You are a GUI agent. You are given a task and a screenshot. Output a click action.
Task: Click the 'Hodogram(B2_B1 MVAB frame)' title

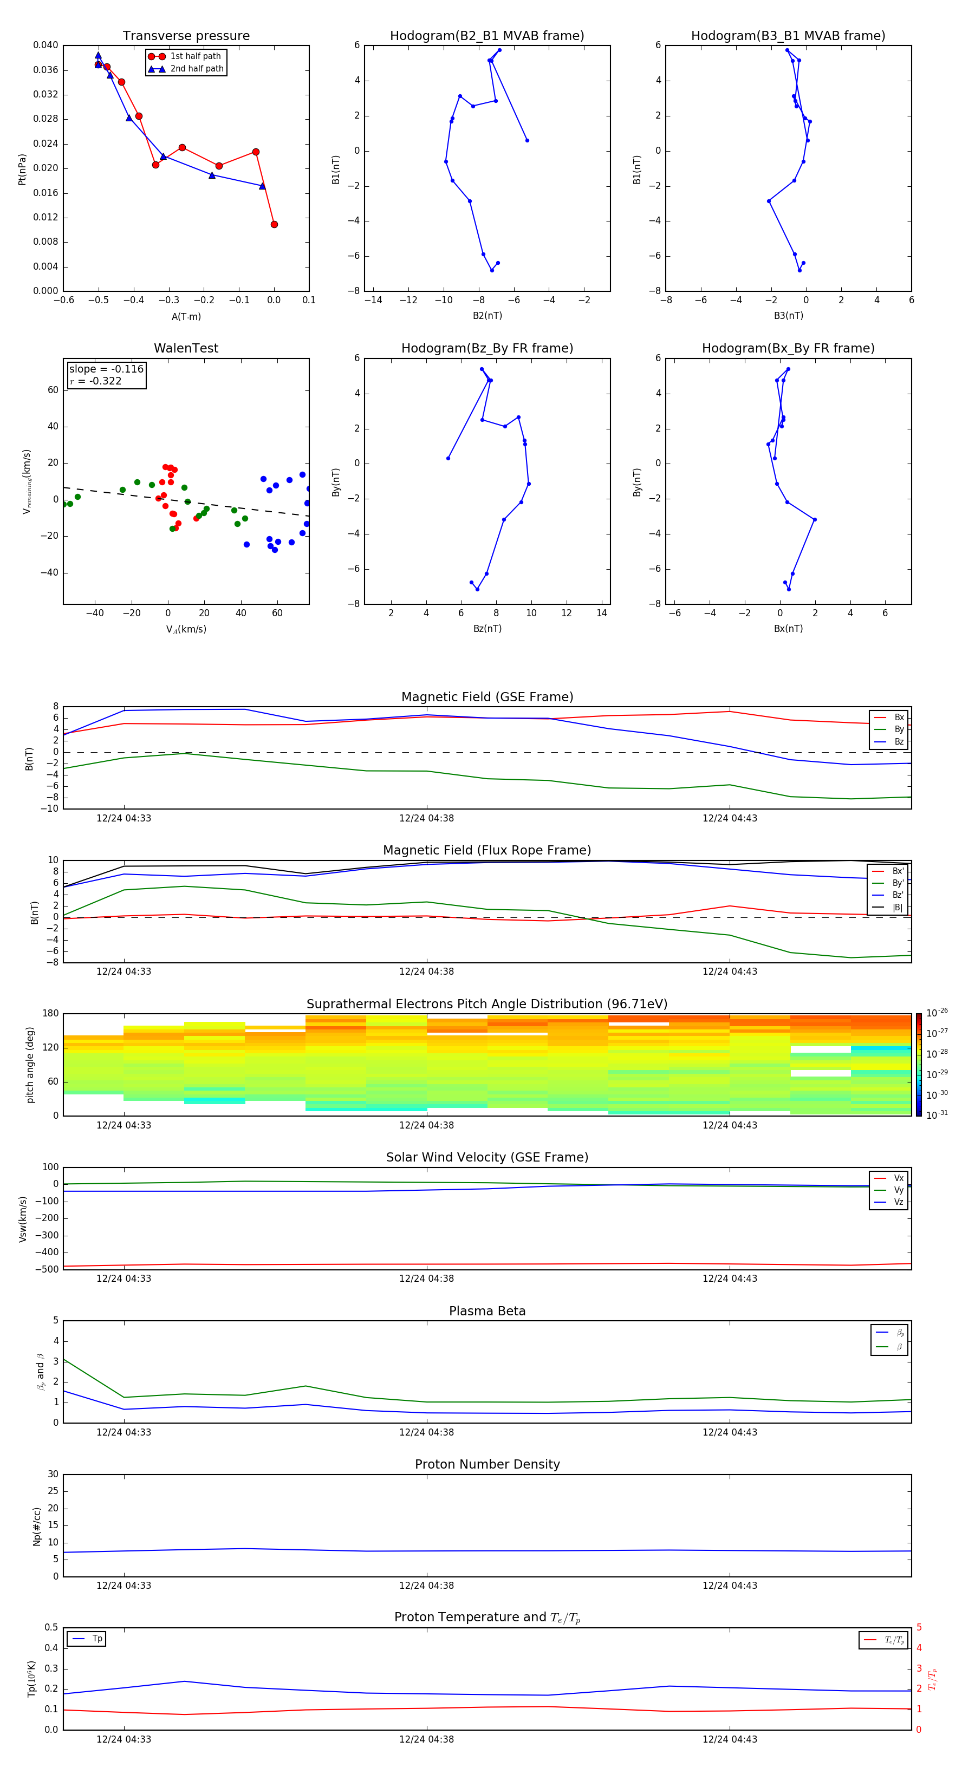tap(487, 35)
